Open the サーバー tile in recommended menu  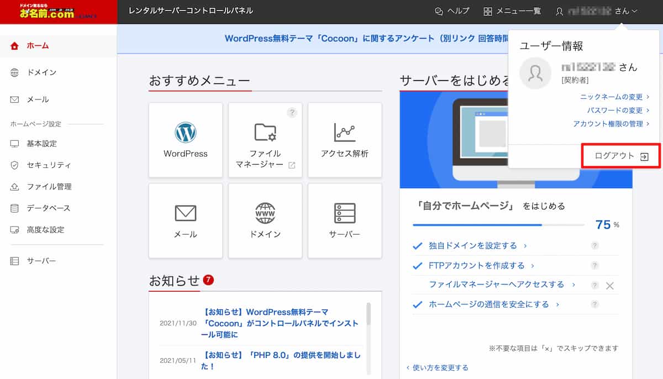tap(345, 220)
